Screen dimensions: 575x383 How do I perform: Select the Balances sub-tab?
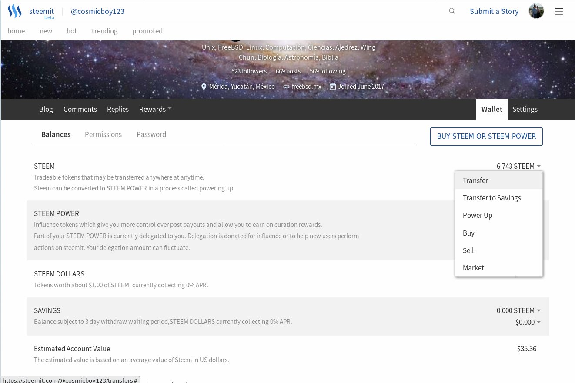(56, 134)
